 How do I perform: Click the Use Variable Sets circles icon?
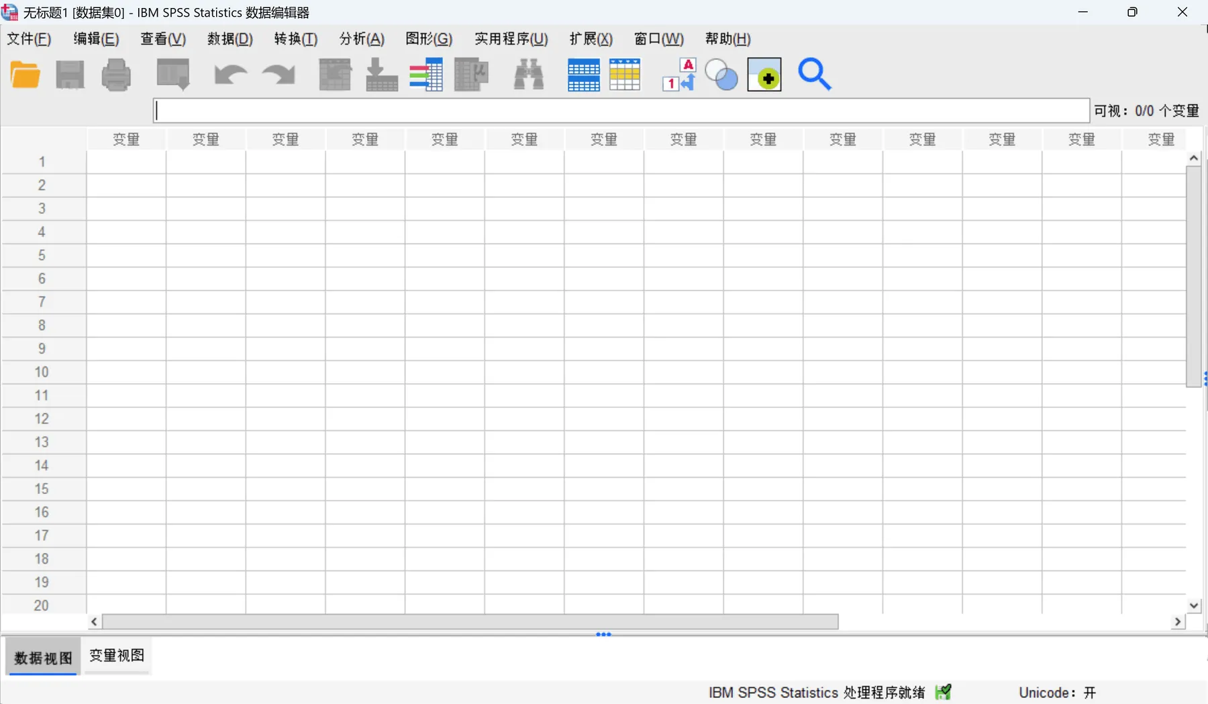[721, 74]
